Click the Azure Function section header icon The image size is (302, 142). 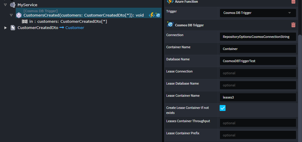coord(170,1)
